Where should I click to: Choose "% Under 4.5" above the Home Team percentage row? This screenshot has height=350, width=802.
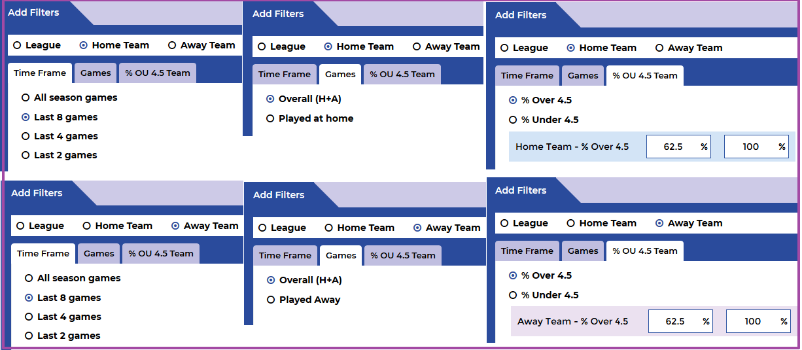pos(544,120)
